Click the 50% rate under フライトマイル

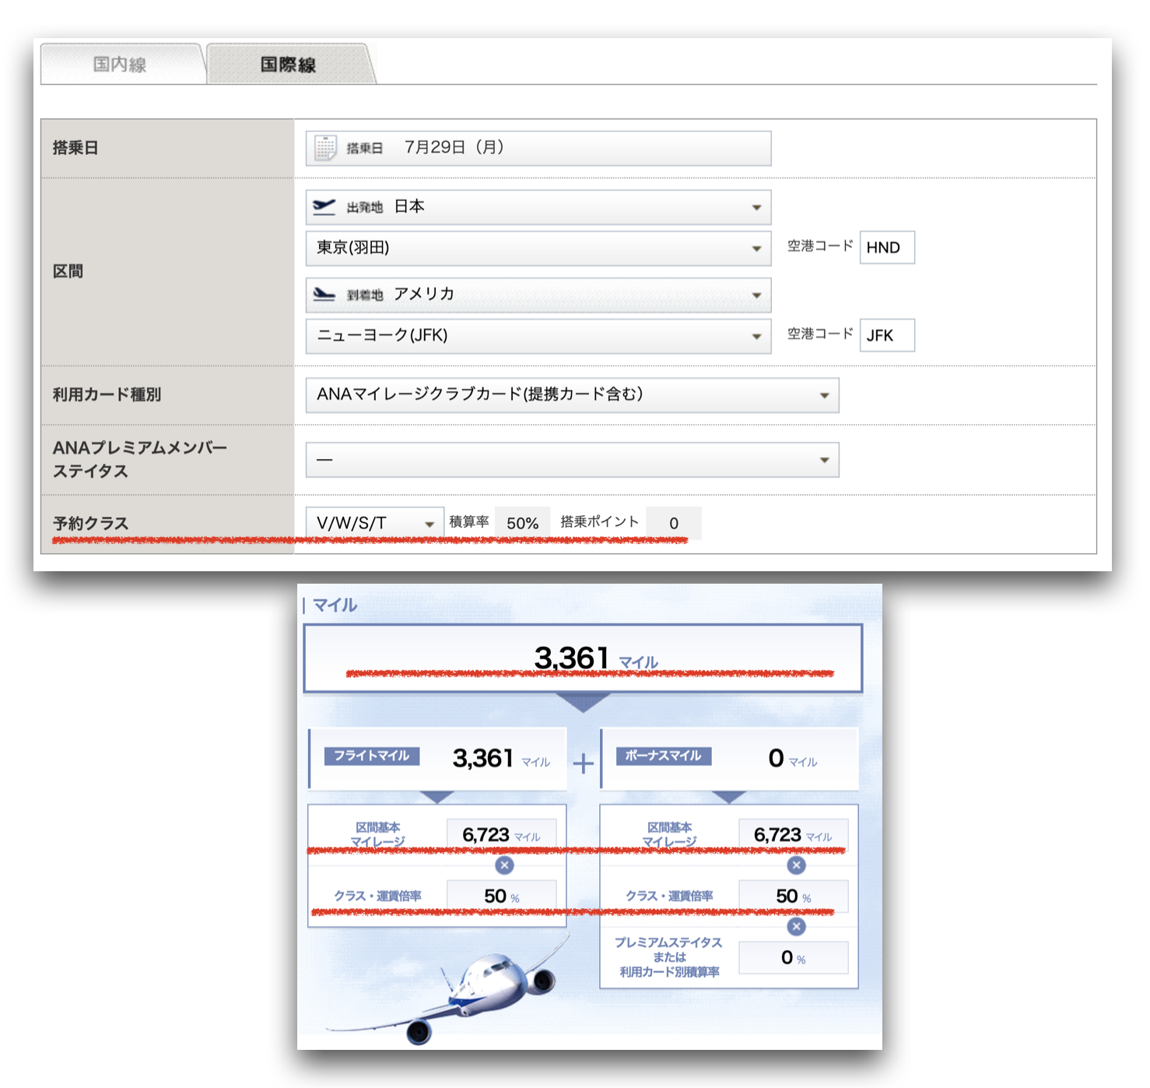point(501,897)
